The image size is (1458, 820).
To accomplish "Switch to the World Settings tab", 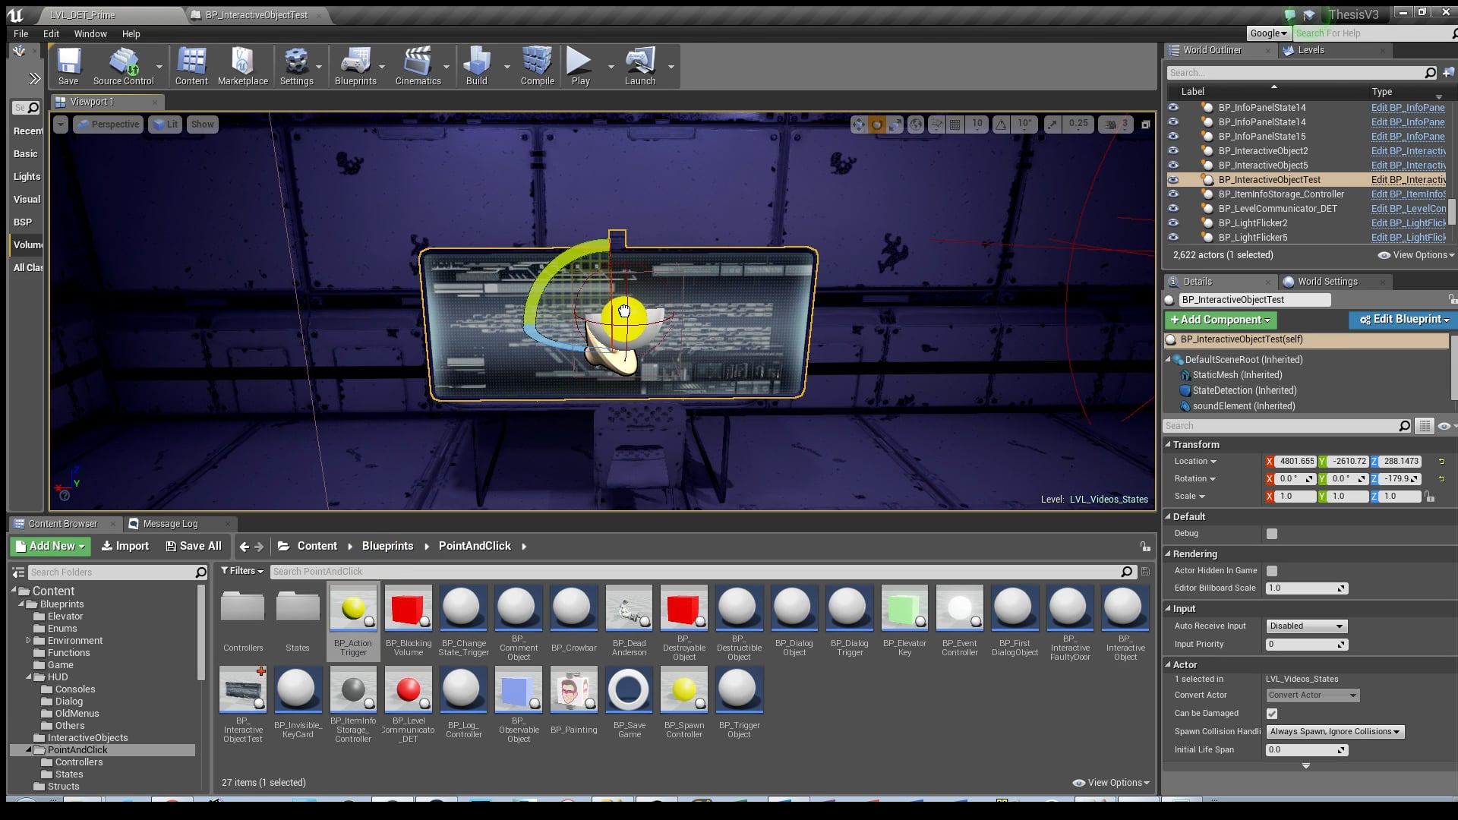I will tap(1327, 281).
